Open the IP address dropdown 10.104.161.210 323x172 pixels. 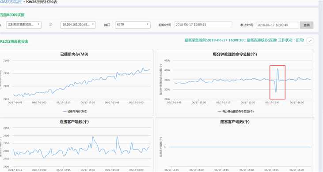[78, 25]
